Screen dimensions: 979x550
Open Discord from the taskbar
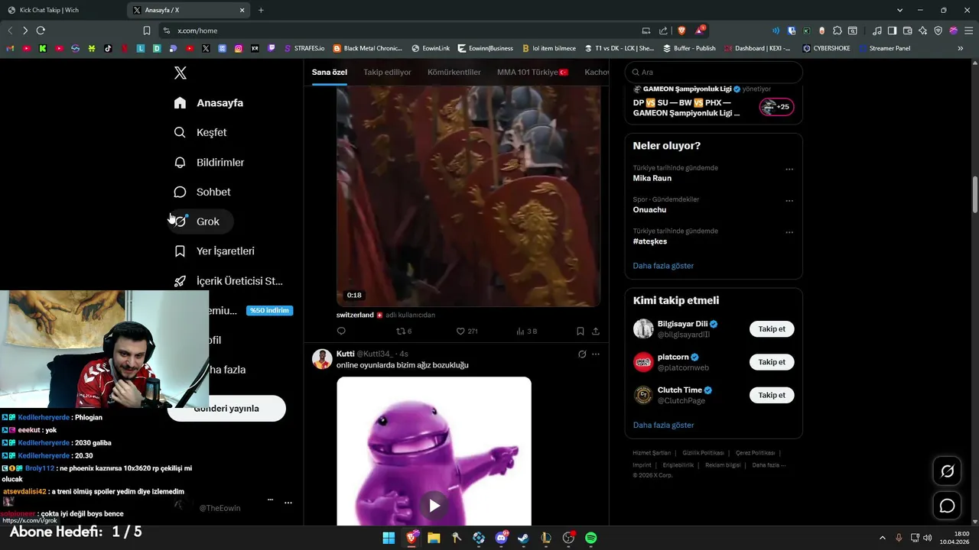click(x=501, y=538)
